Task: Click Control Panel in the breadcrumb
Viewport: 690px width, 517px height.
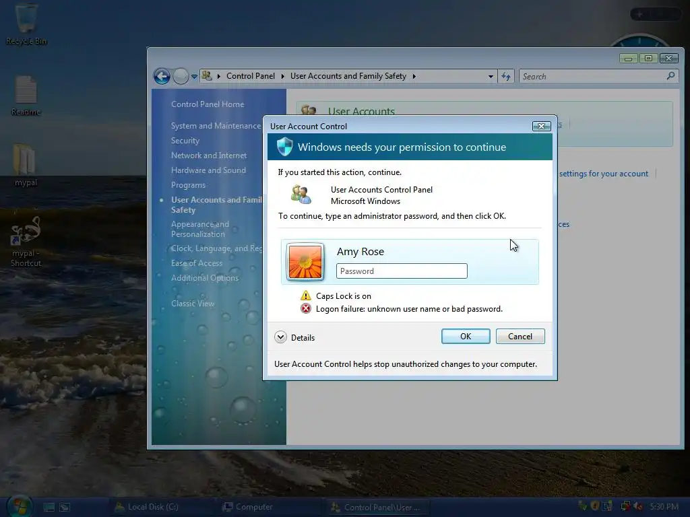Action: point(251,76)
